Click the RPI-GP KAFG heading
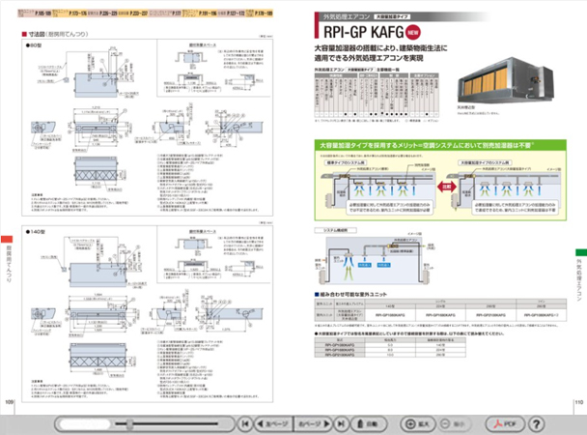 363,32
